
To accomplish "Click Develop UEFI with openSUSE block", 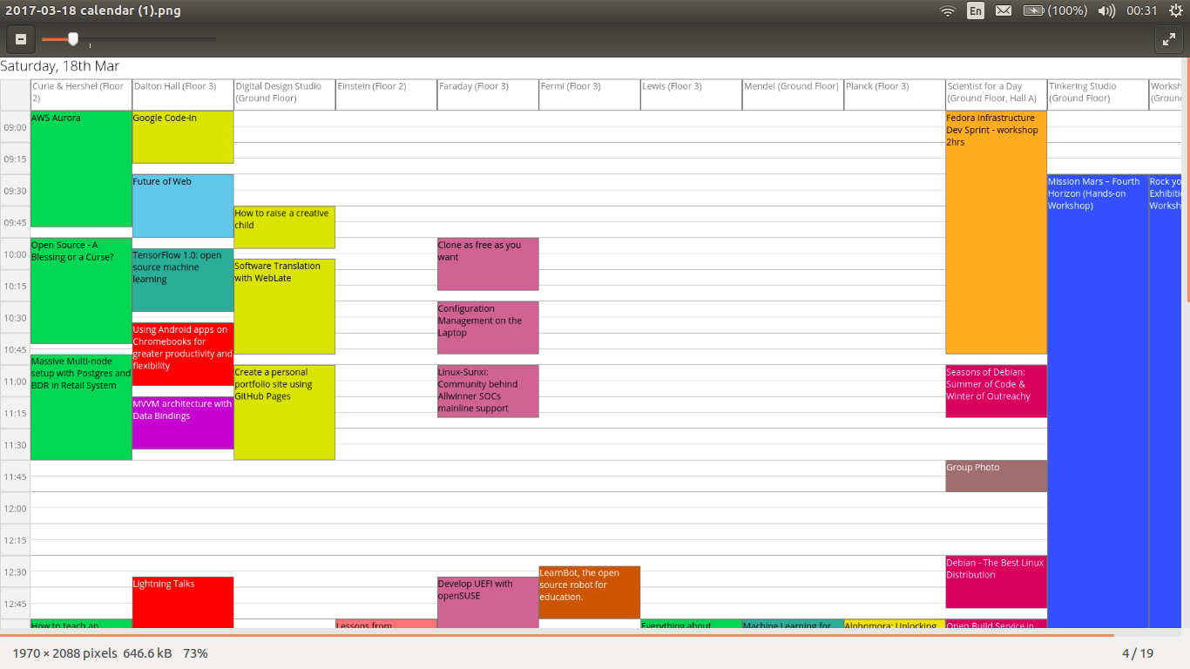I will tap(488, 602).
